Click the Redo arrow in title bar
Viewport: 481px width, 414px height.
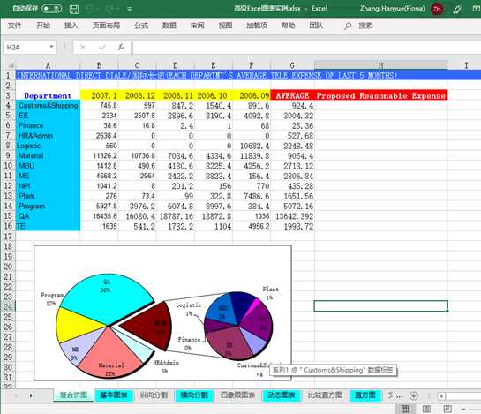coord(110,9)
